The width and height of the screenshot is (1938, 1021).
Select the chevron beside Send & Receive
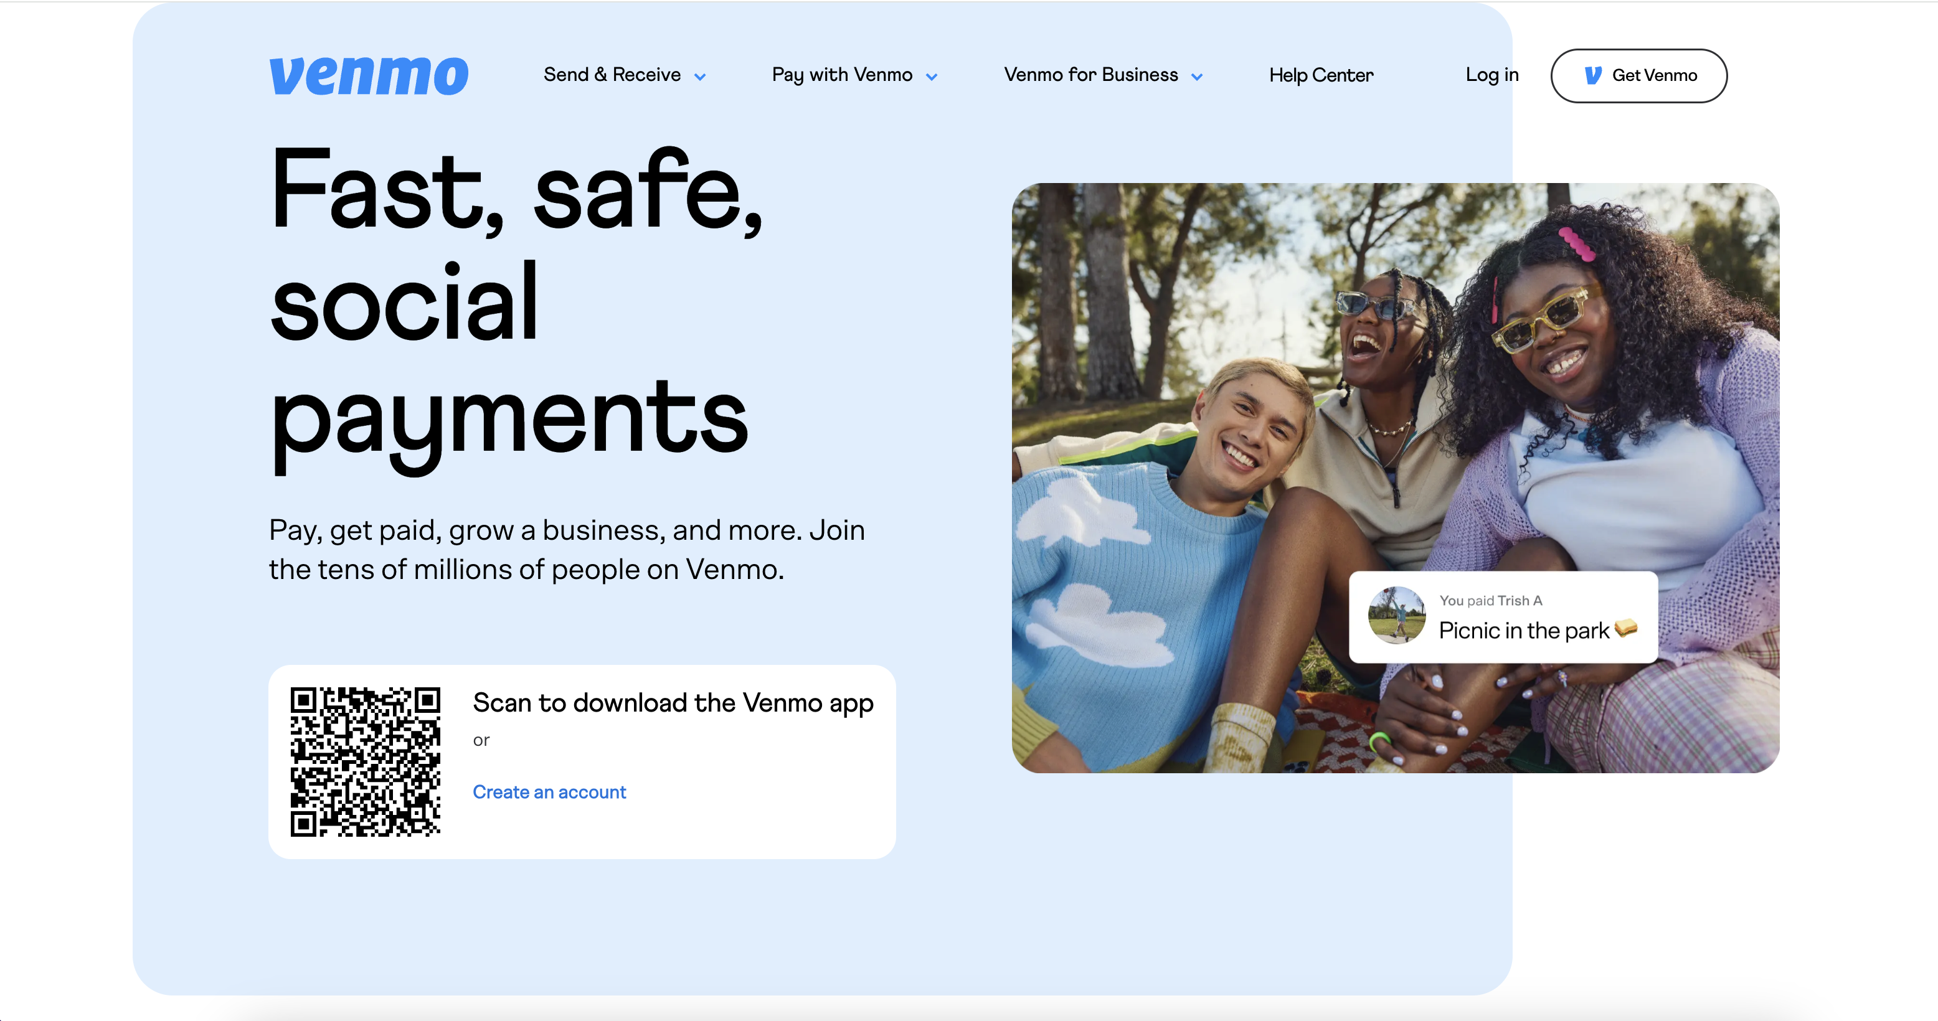(701, 76)
